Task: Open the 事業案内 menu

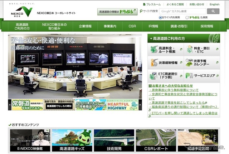Action: point(110,26)
